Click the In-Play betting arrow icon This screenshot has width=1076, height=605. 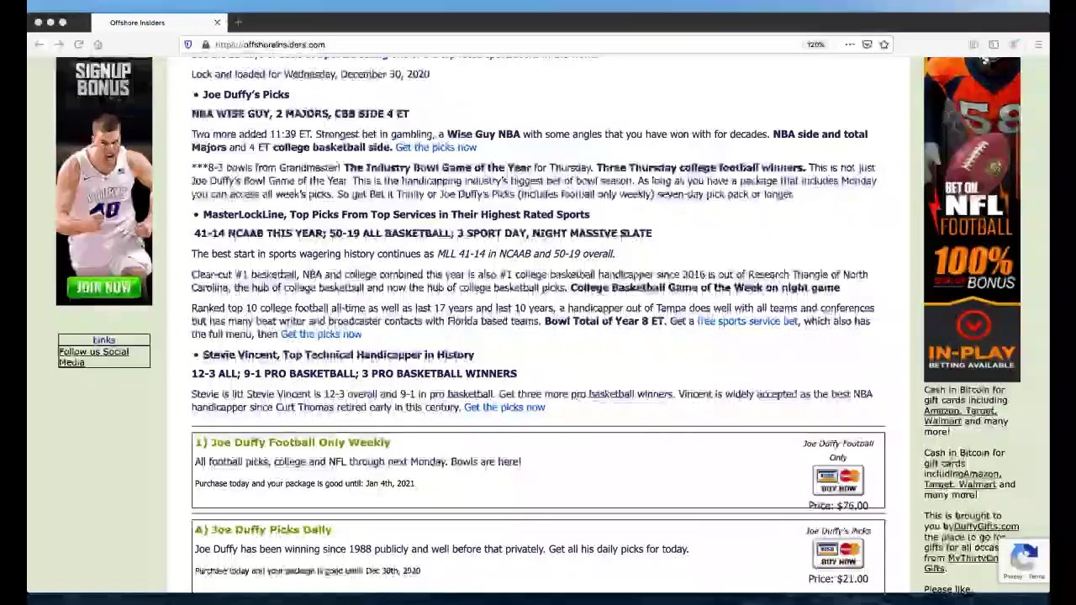tap(973, 324)
